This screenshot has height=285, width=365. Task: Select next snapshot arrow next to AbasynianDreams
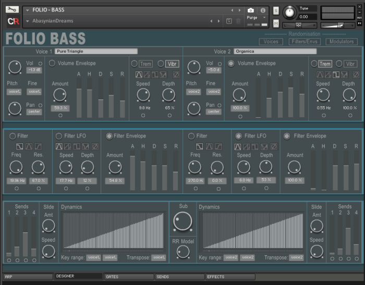(x=218, y=21)
